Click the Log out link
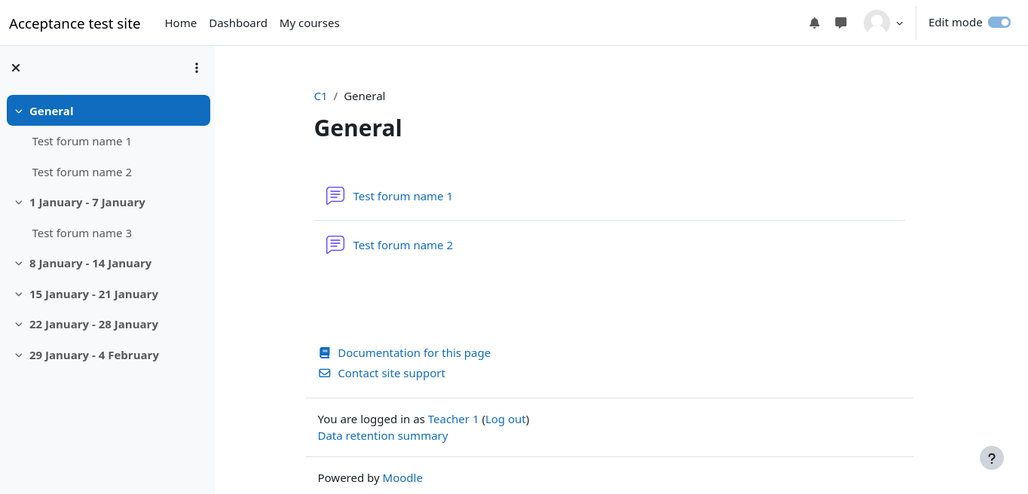The height and width of the screenshot is (494, 1028). [505, 419]
